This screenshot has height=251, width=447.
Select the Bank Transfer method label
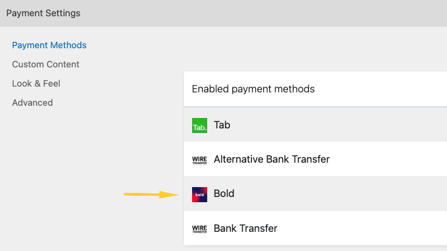pyautogui.click(x=246, y=228)
